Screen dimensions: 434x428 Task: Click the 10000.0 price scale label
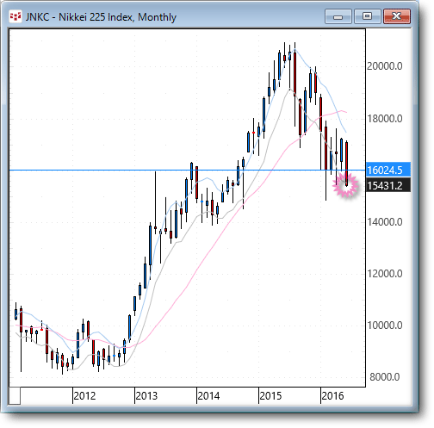(385, 326)
